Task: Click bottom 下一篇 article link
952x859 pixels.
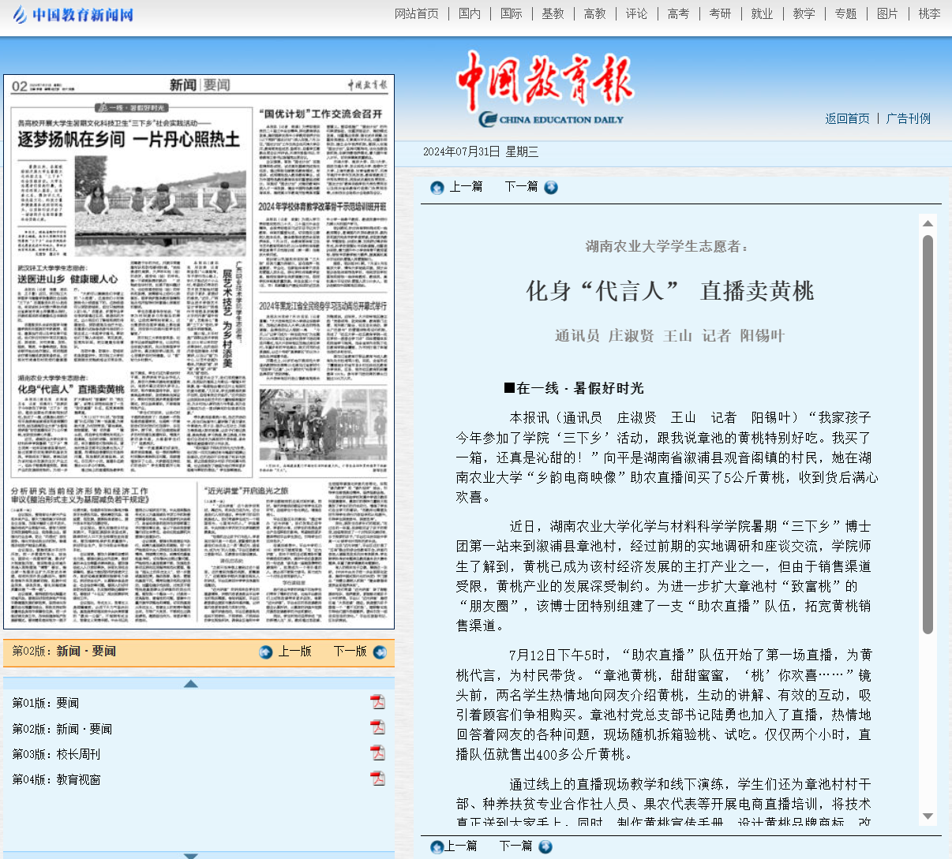Action: click(x=516, y=846)
